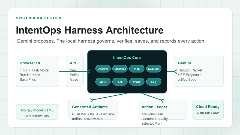Select the /refine endpoint text
This screenshot has height=135, width=240.
click(x=74, y=75)
